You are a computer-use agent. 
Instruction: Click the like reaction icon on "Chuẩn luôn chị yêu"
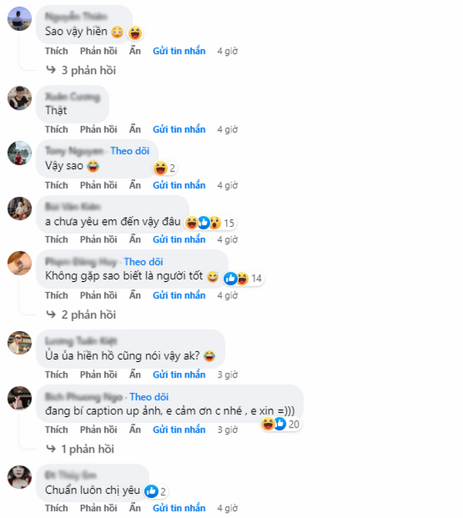[x=151, y=491]
